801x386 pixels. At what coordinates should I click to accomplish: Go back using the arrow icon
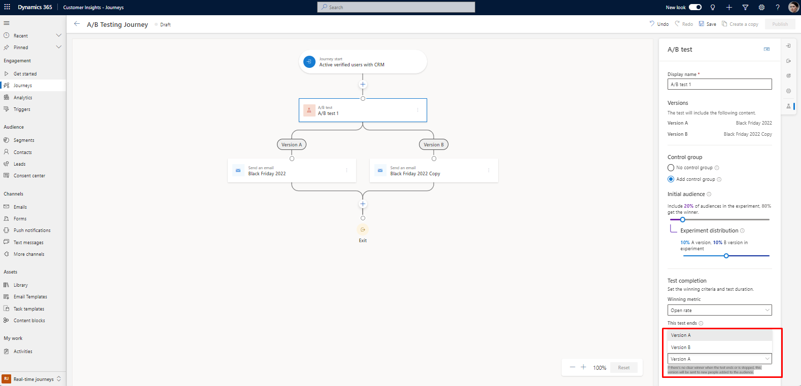(x=77, y=24)
